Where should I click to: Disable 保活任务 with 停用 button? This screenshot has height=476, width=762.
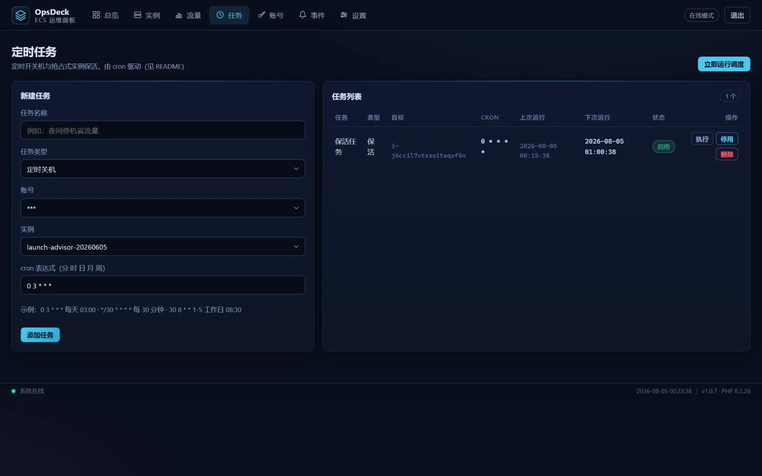click(x=727, y=139)
